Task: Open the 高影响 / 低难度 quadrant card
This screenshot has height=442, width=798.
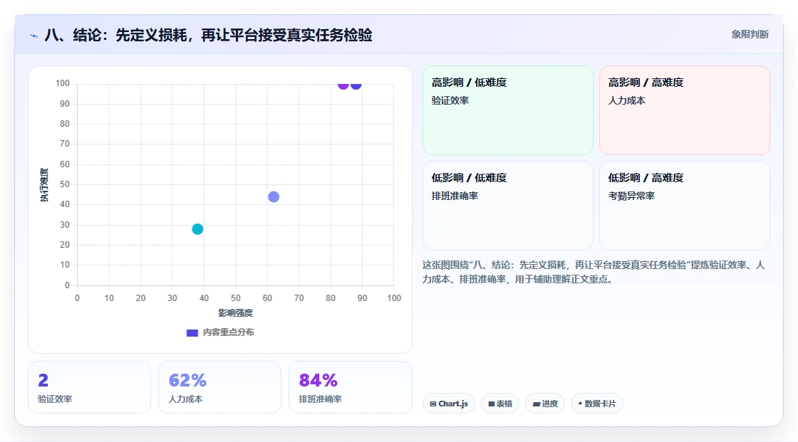Action: coord(508,110)
